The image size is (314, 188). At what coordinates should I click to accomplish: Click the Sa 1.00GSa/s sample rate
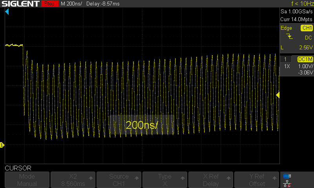pos(297,11)
